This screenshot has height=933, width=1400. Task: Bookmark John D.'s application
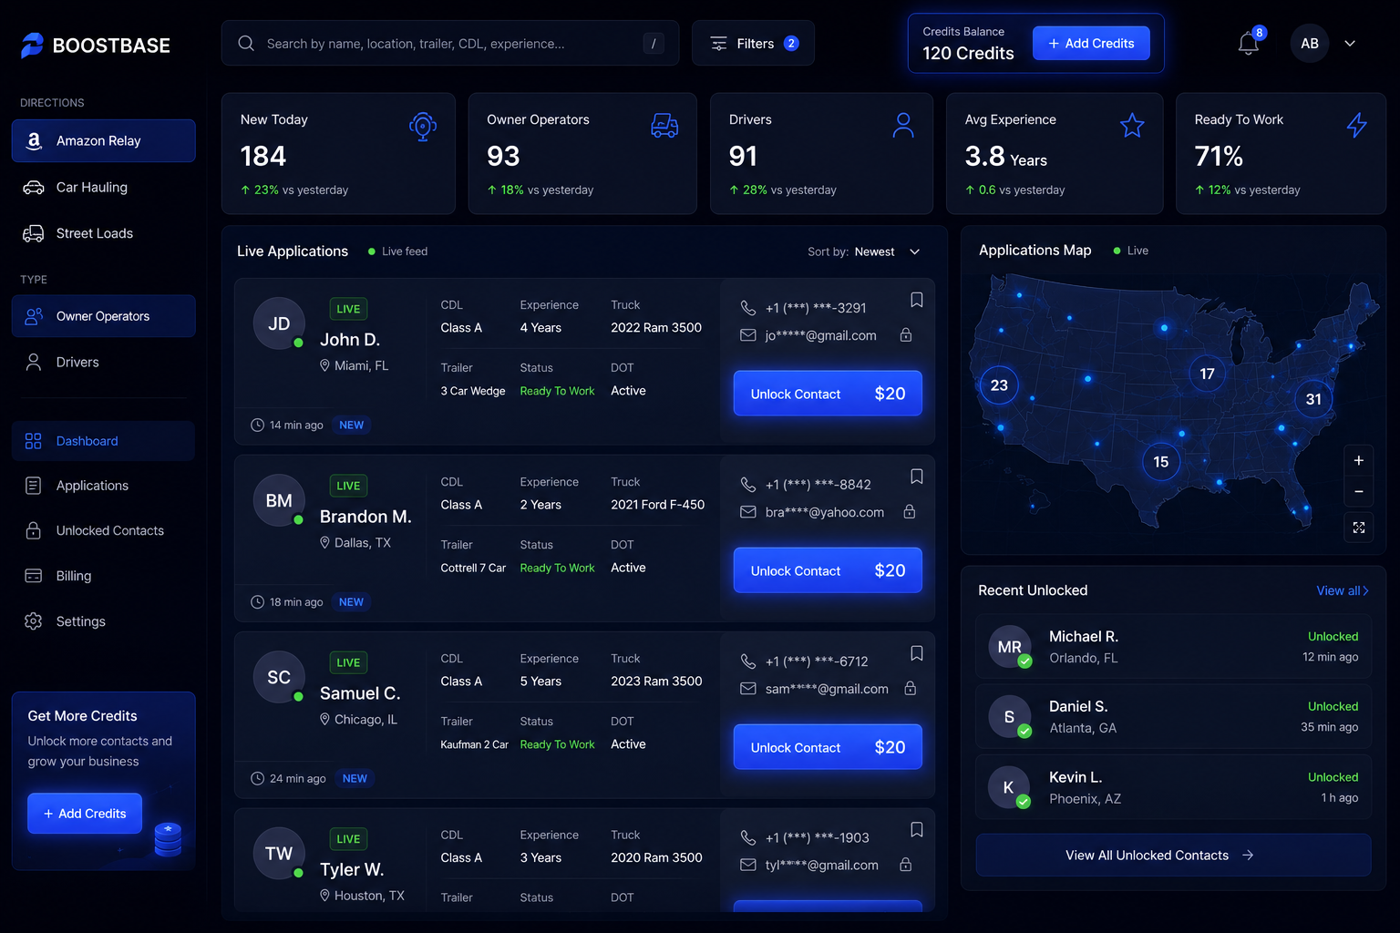917,300
